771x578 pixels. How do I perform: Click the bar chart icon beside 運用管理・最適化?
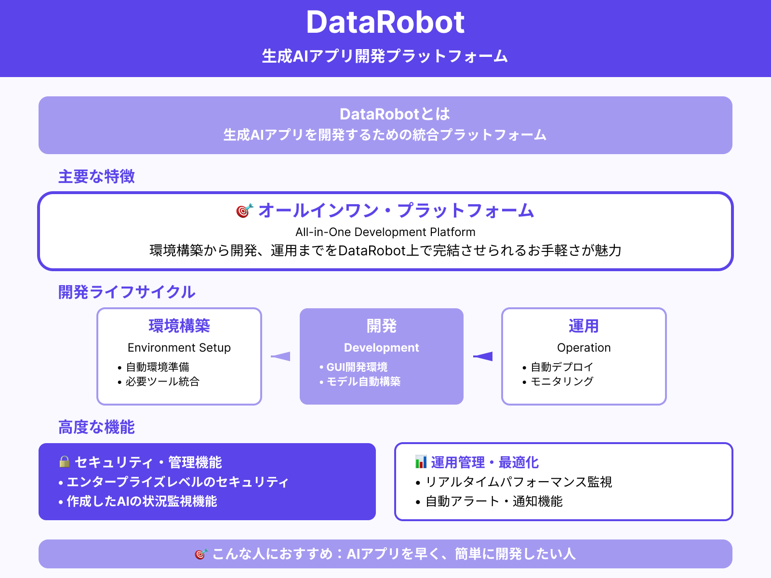(420, 462)
